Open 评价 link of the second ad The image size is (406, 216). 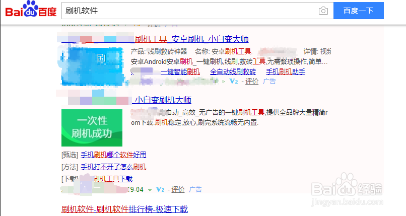pyautogui.click(x=178, y=190)
